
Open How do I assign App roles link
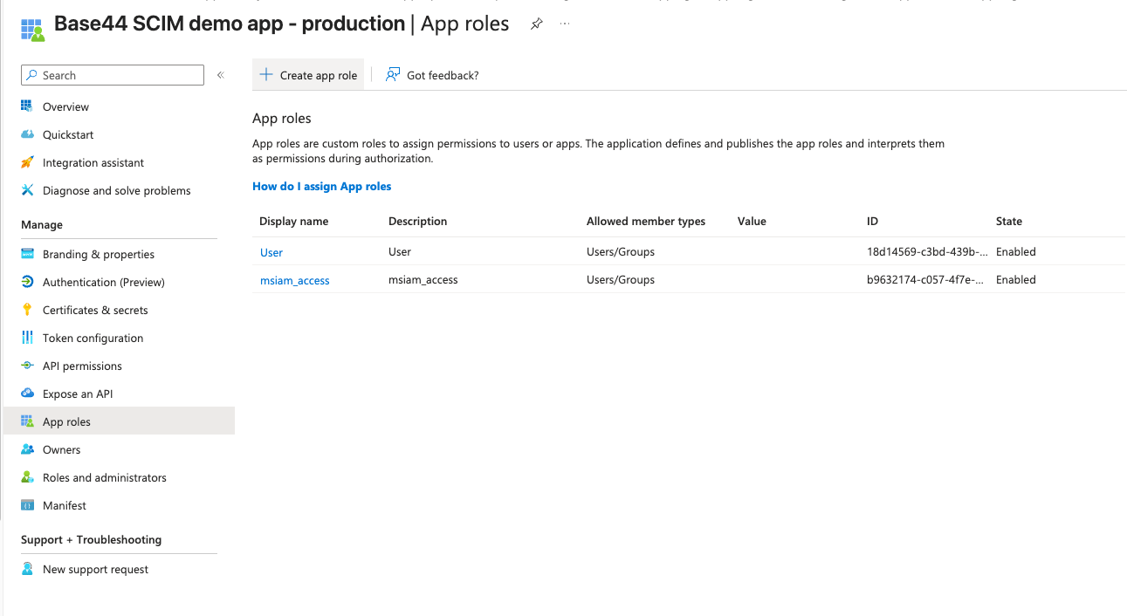pos(321,186)
